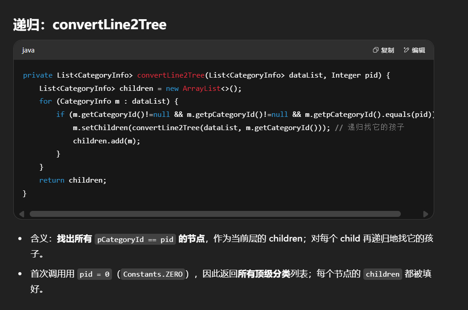Select the inline code pCategoryId == pid
The image size is (468, 310).
pyautogui.click(x=135, y=239)
